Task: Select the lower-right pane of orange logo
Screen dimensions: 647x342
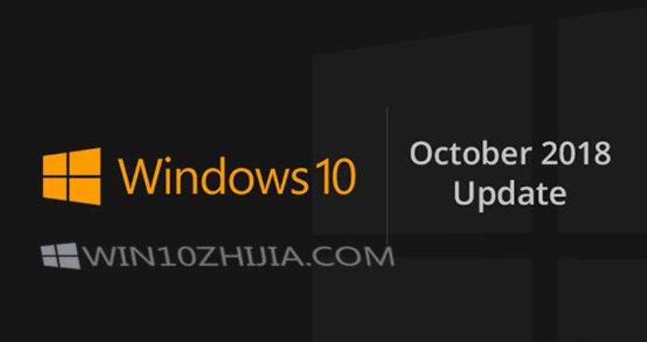Action: [85, 192]
